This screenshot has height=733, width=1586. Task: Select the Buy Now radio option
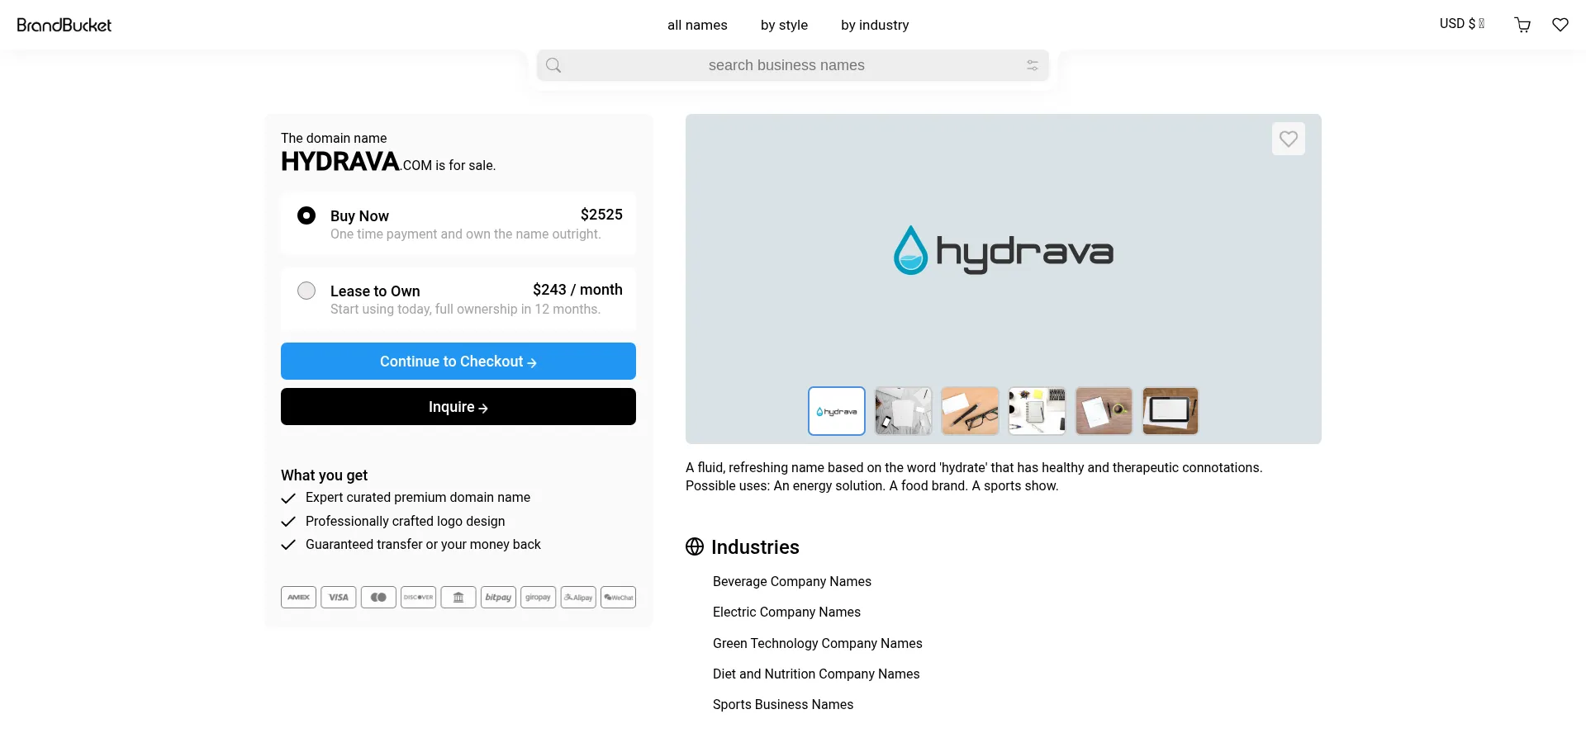(306, 215)
